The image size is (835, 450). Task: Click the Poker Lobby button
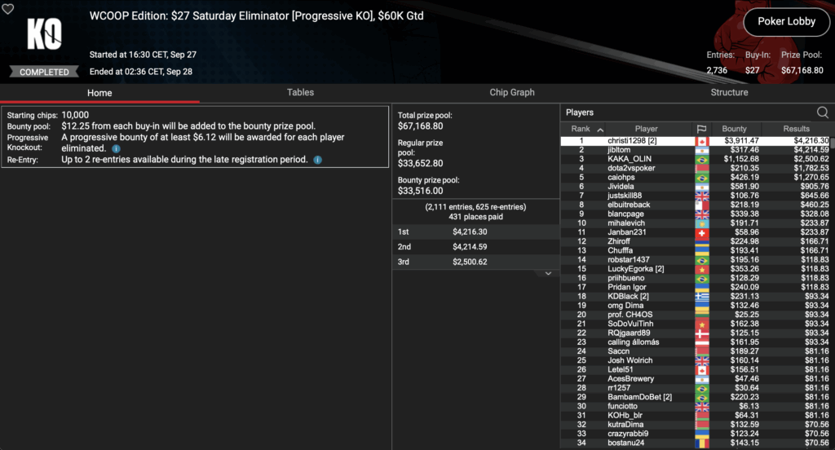[785, 21]
